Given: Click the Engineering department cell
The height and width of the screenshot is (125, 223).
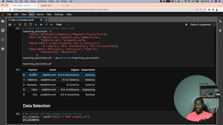Looking at the screenshot, I should (89, 90).
